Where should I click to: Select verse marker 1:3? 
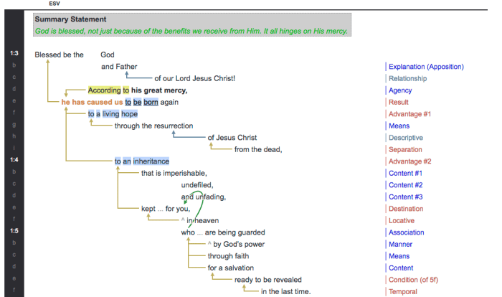14,55
